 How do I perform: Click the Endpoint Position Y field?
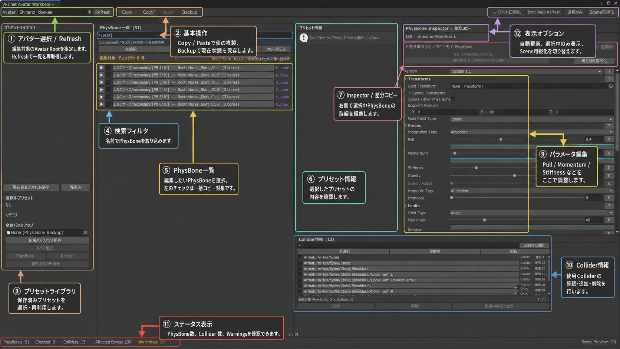516,112
